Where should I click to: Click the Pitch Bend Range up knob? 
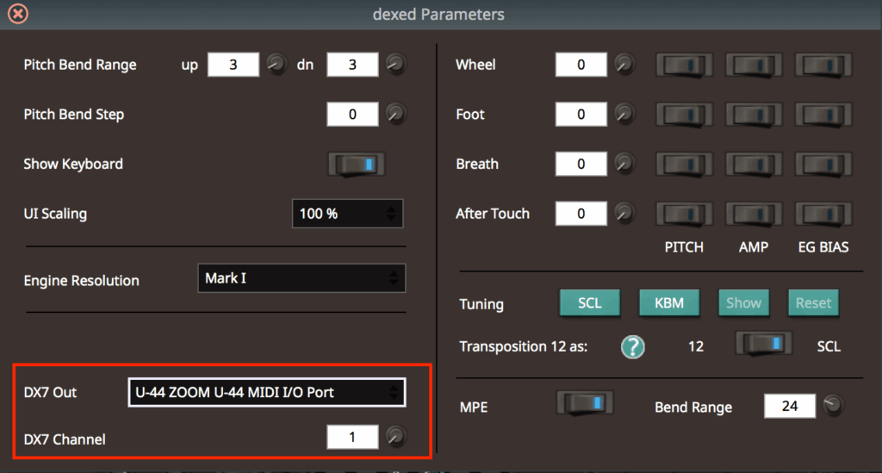pos(276,65)
